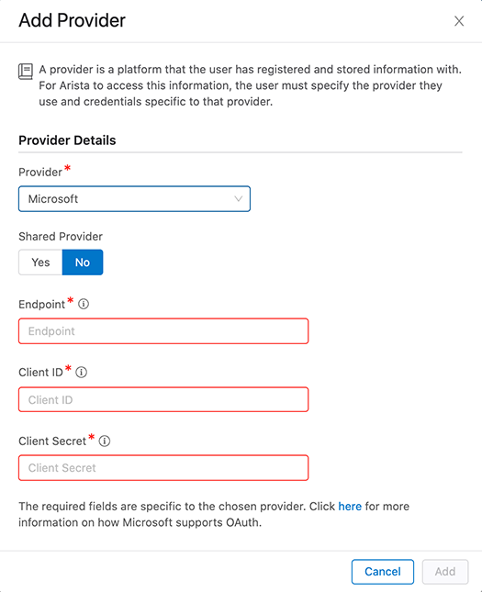Click the book icon beside the description
The image size is (482, 592).
click(26, 72)
